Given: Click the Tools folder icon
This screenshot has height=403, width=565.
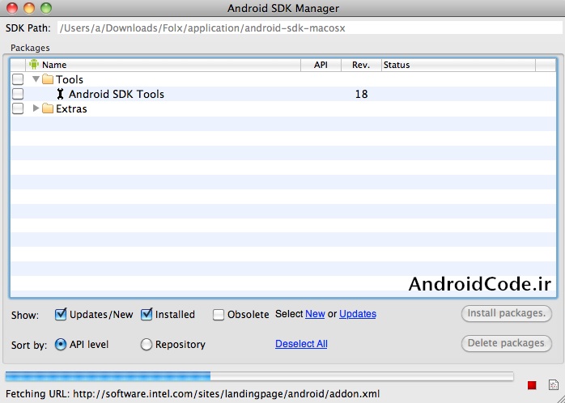Looking at the screenshot, I should click(47, 79).
